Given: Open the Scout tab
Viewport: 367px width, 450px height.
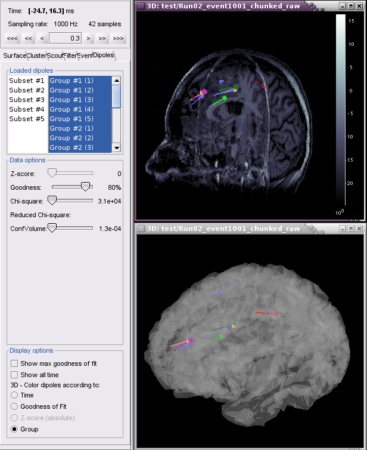Looking at the screenshot, I should tap(54, 56).
